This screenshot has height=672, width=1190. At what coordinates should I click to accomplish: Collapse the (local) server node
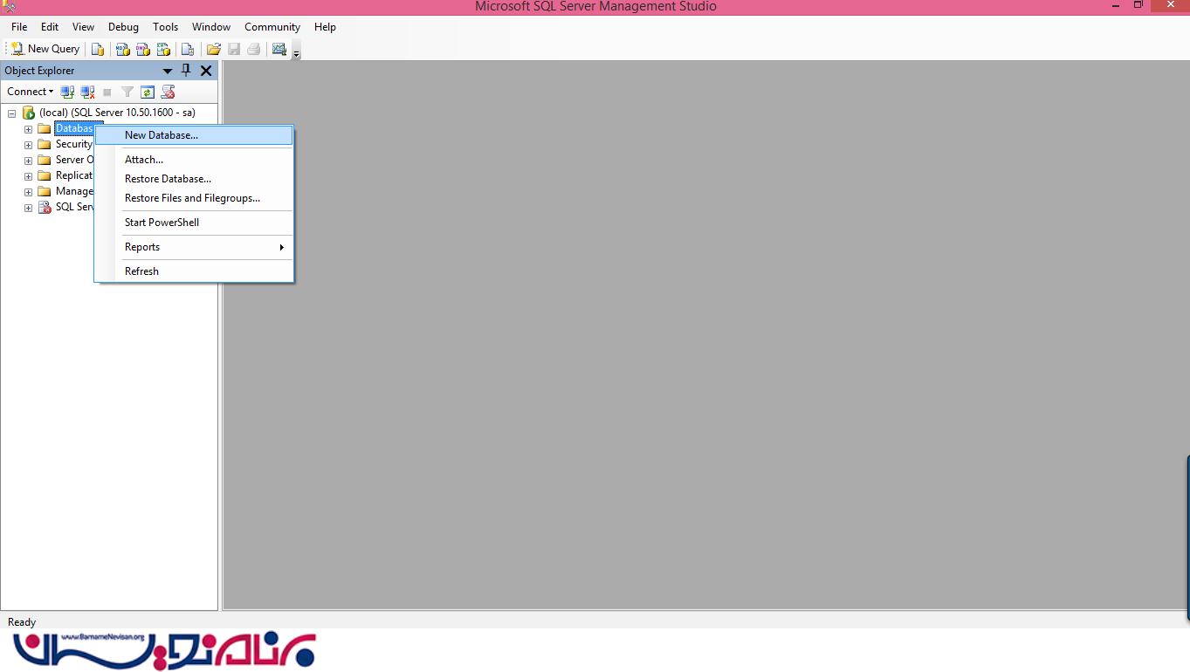point(12,113)
